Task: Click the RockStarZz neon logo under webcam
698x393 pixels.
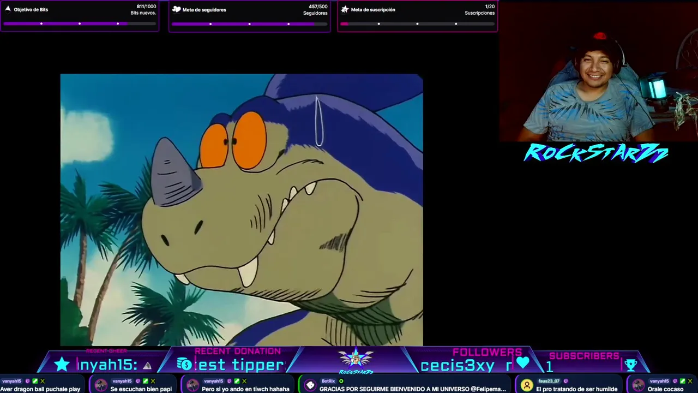Action: (596, 153)
